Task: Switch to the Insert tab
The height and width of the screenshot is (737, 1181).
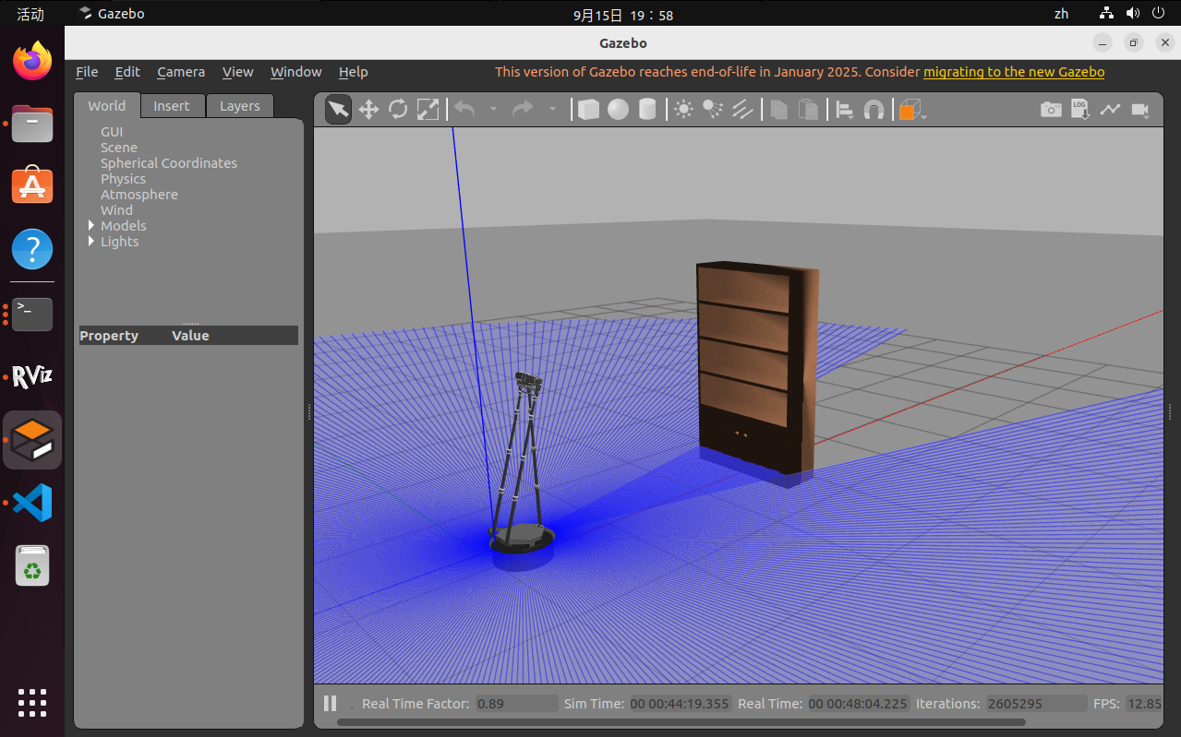Action: pyautogui.click(x=172, y=106)
